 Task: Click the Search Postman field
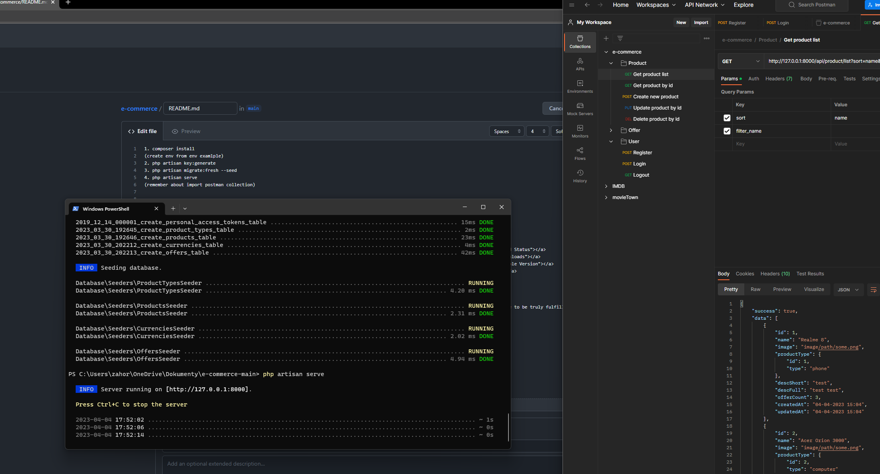point(812,5)
